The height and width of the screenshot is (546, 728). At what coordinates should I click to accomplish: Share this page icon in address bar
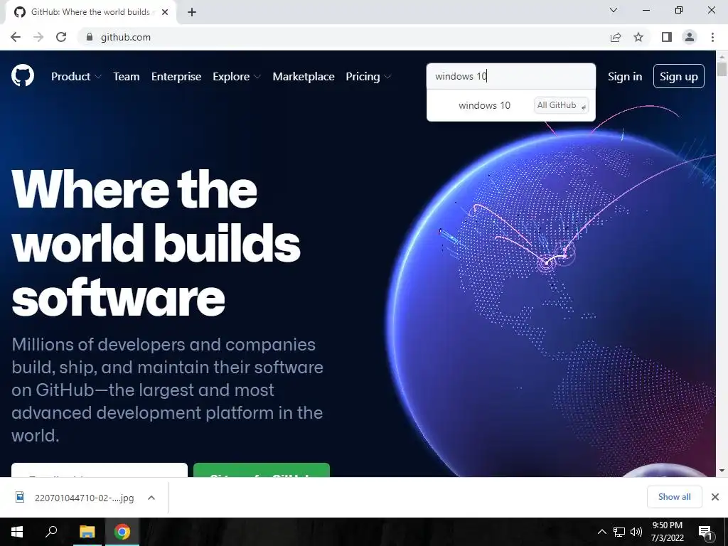tap(616, 37)
